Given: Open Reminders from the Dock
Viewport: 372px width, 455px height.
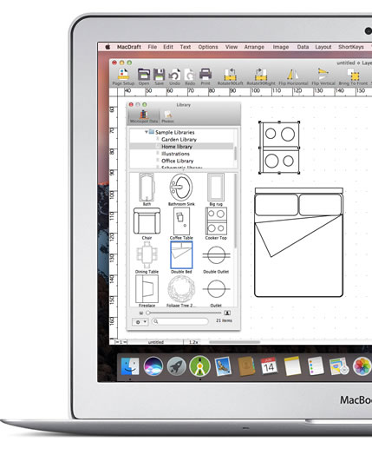Looking at the screenshot, I should (316, 366).
